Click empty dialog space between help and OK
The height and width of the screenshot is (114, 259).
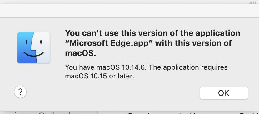click(112, 92)
